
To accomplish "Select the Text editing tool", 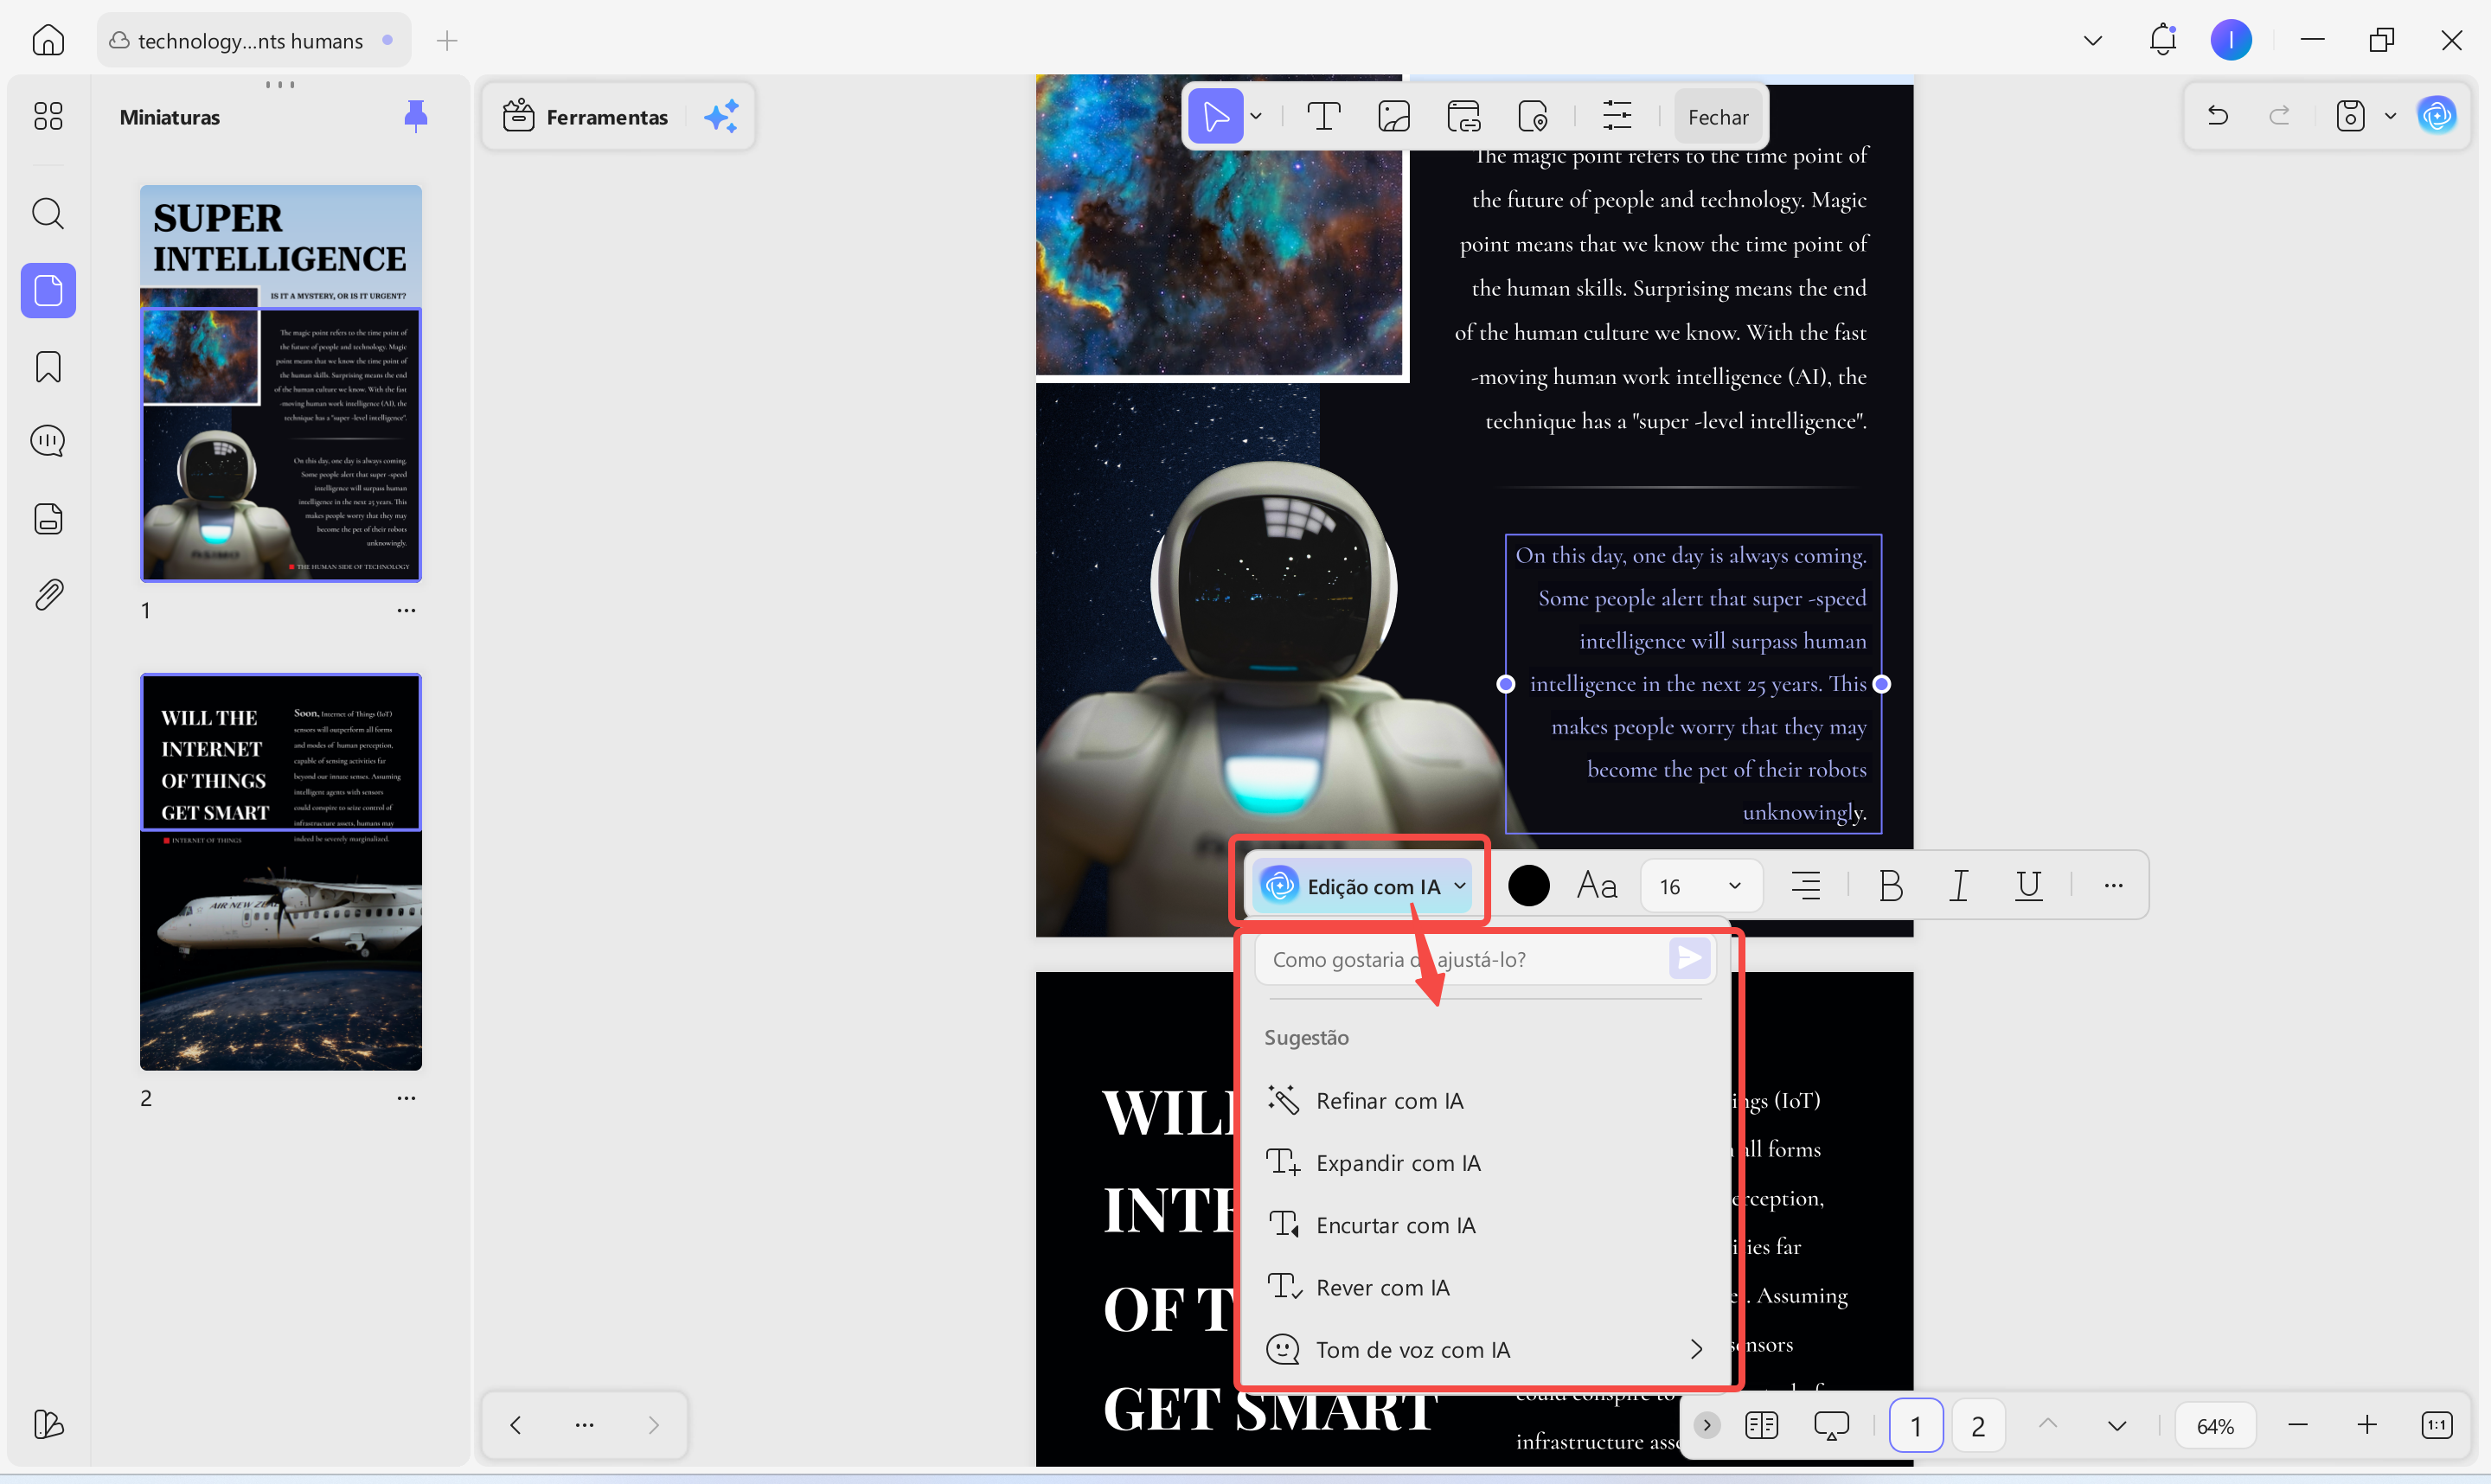I will tap(1323, 115).
